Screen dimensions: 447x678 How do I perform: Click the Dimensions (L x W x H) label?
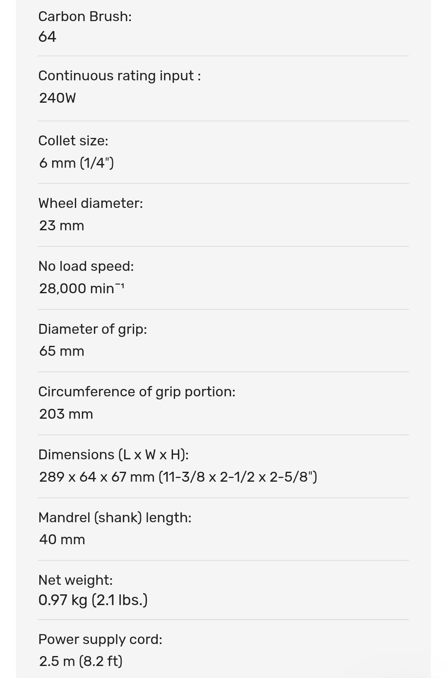coord(113,455)
